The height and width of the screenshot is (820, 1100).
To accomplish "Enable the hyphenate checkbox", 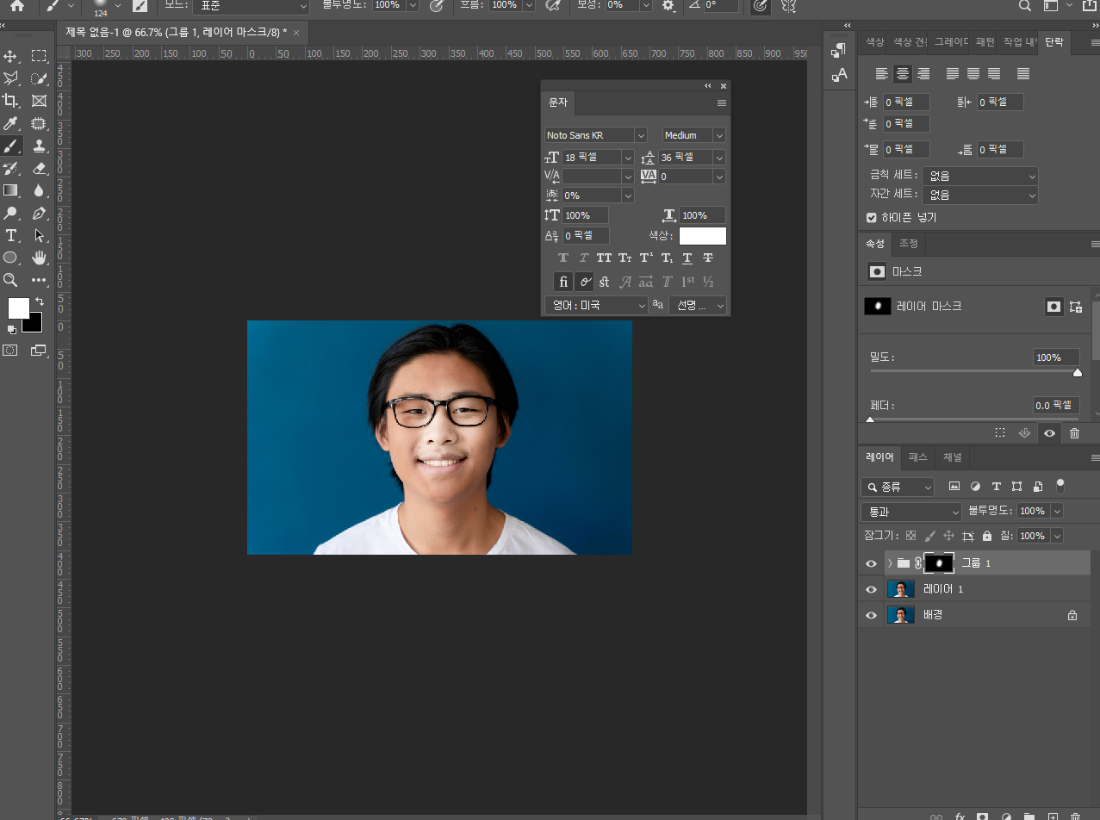I will 872,218.
